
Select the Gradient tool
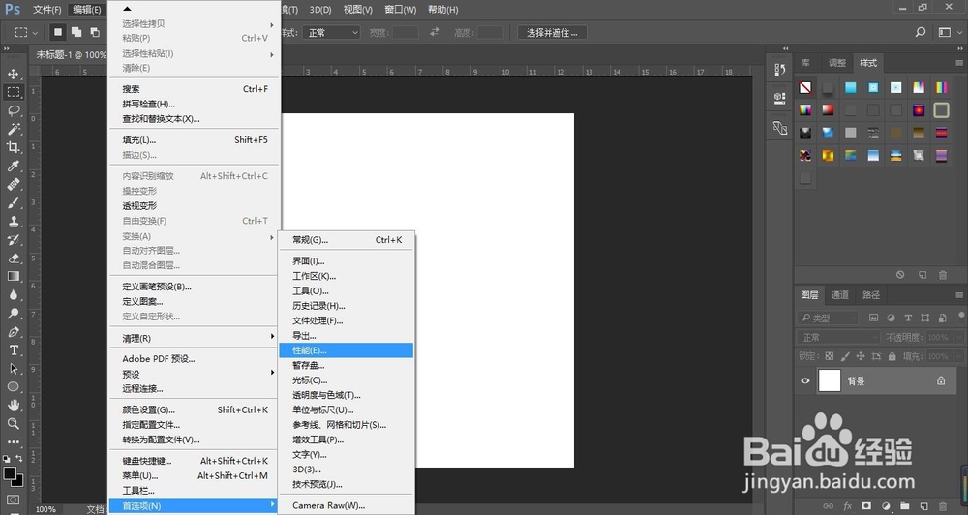[x=13, y=276]
